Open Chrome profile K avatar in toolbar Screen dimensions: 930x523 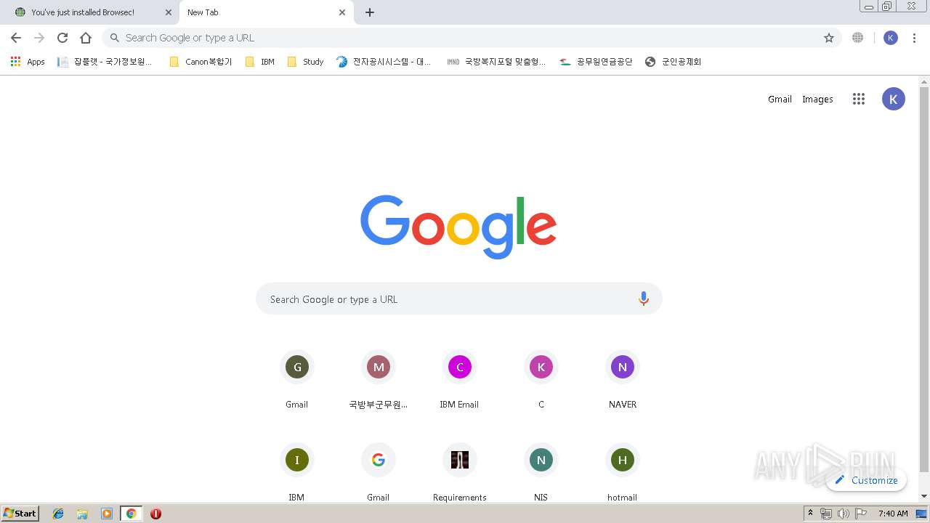[x=891, y=38]
